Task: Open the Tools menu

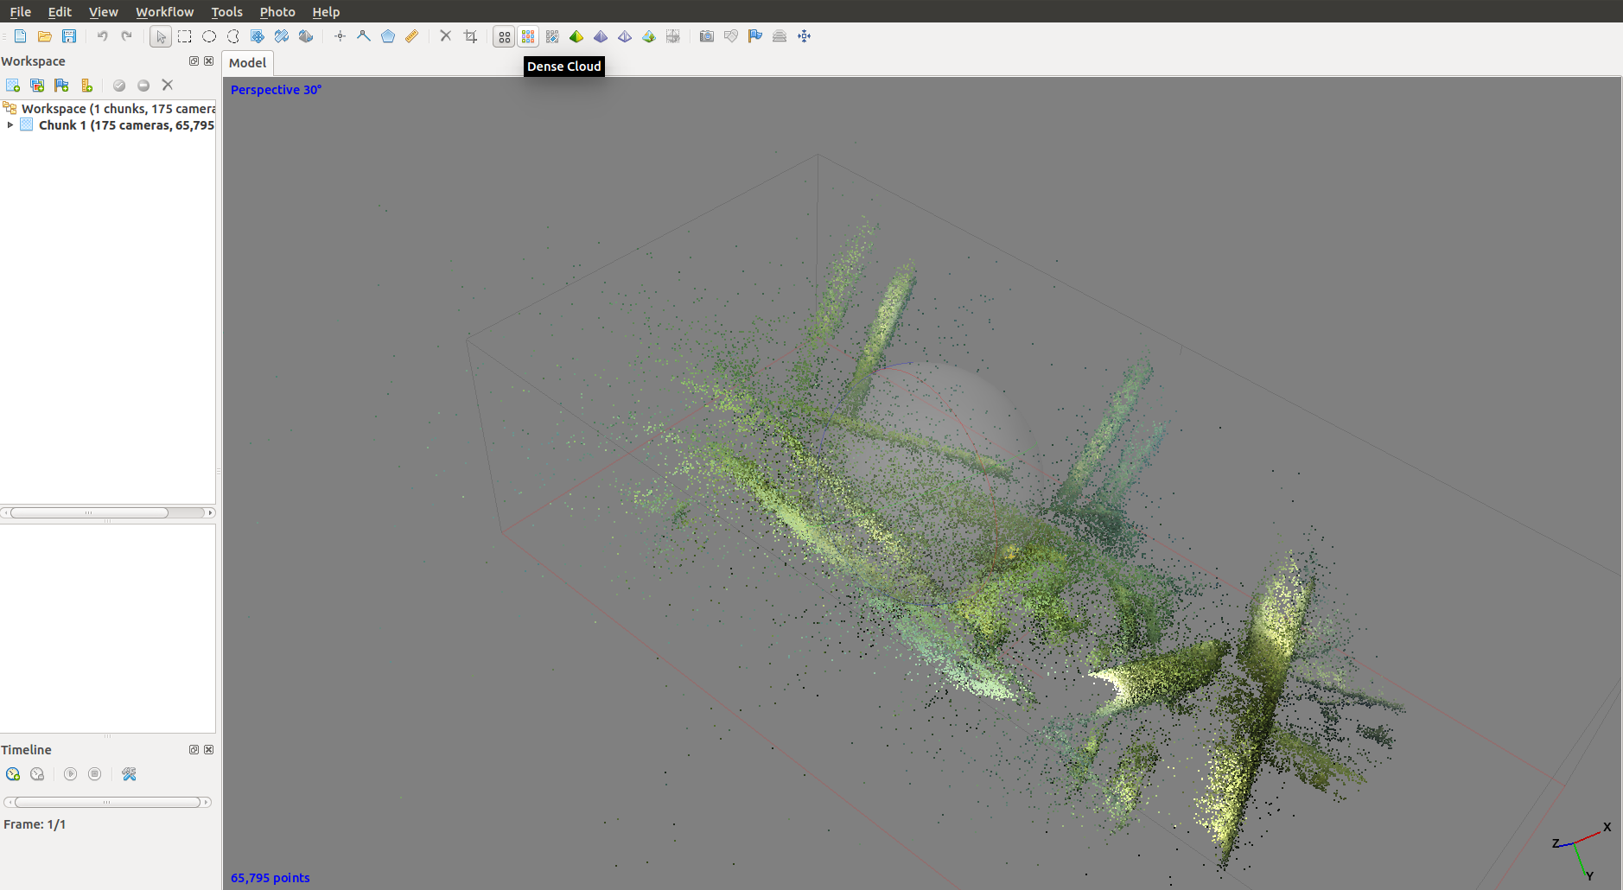Action: 226,12
